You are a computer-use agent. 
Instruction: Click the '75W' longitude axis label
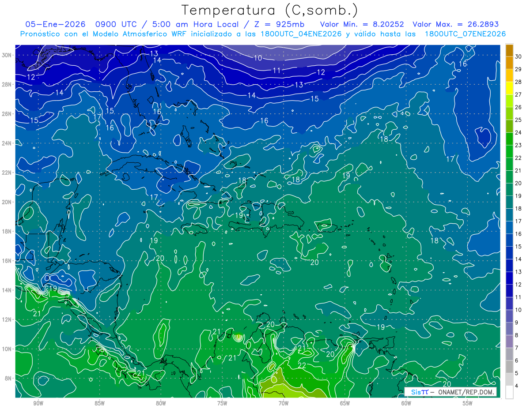pos(222,403)
